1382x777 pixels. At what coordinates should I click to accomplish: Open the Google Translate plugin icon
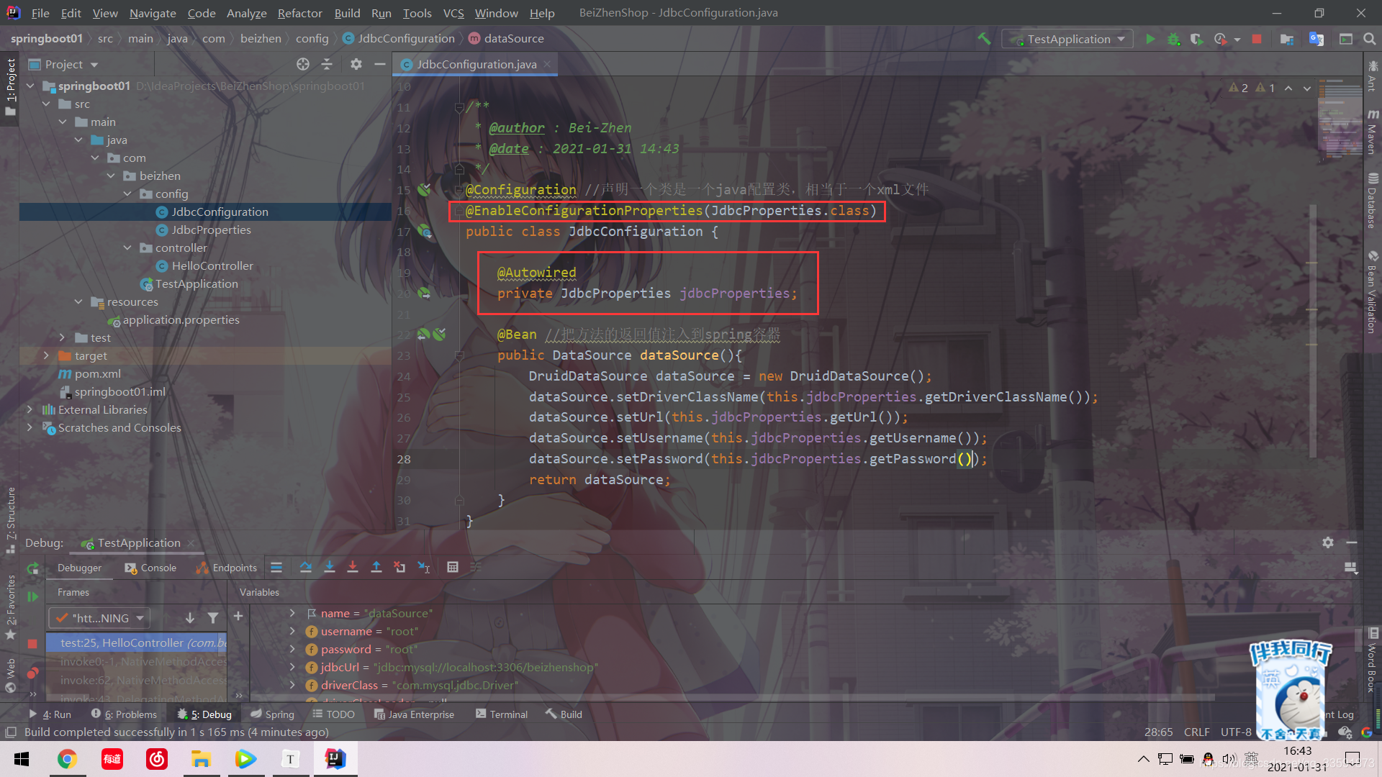point(1316,39)
